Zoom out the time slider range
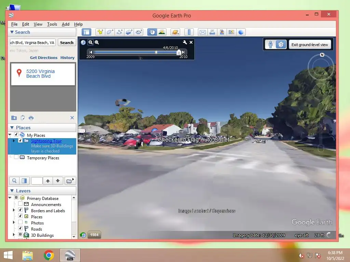 pos(90,42)
